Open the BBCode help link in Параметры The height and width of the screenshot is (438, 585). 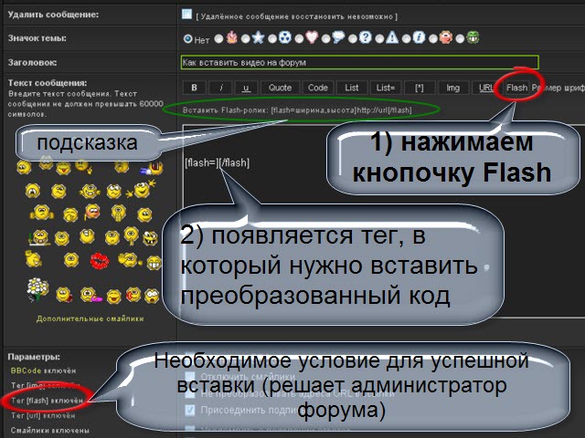pos(26,370)
